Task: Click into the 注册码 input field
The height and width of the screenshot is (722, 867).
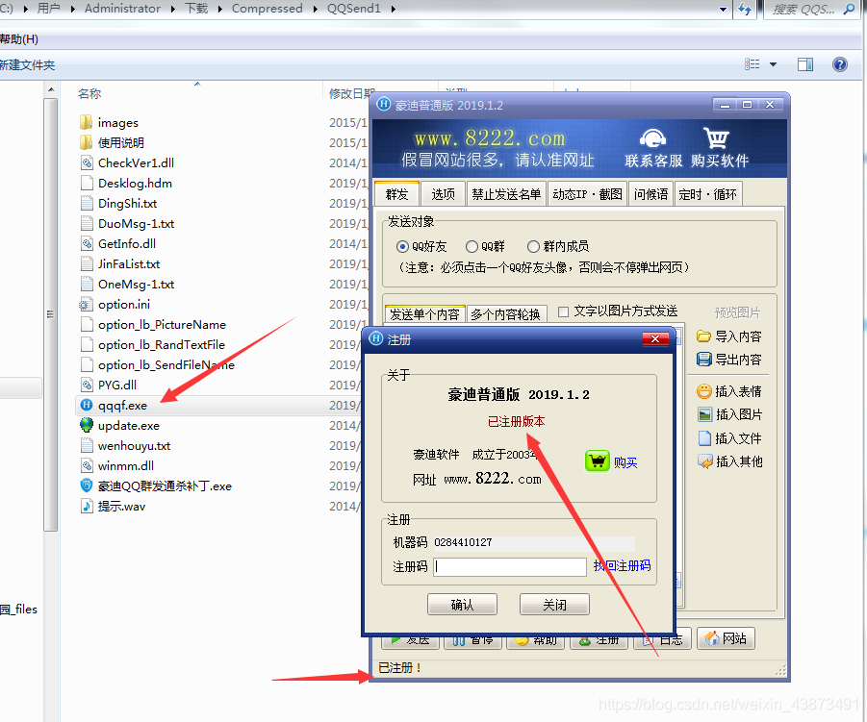Action: coord(510,566)
